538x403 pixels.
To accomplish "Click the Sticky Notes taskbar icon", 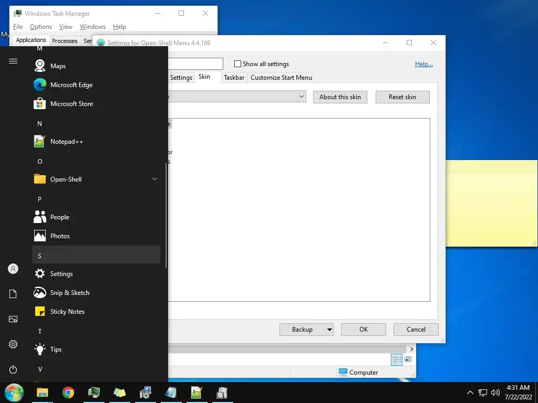I will click(x=120, y=393).
